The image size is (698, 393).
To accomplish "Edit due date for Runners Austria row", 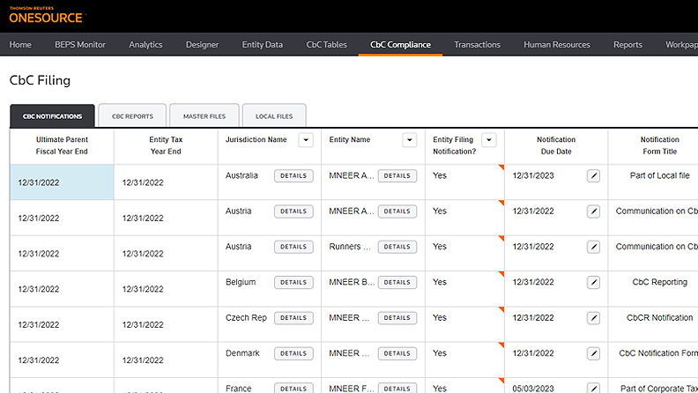I will click(593, 247).
